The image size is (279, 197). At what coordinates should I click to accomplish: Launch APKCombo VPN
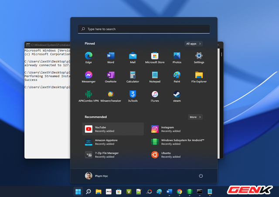88,96
